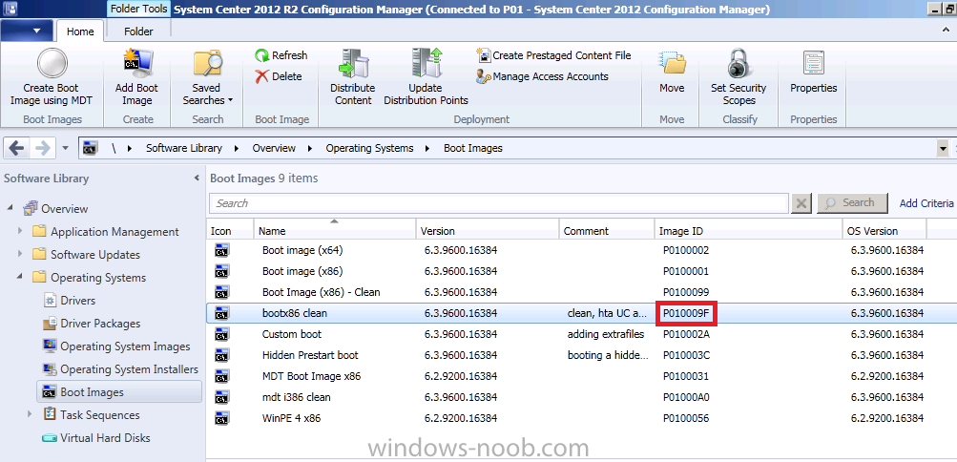Collapse the Overview tree node

tap(11, 208)
